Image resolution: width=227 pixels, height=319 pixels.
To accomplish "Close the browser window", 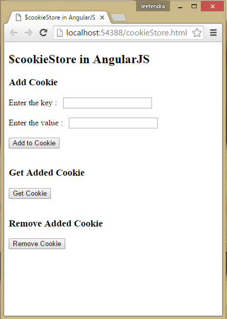I will 213,7.
